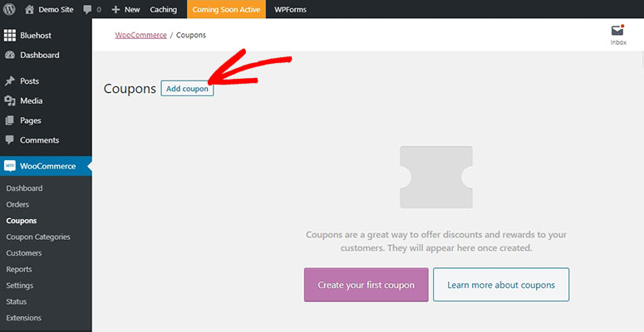Open the WordPress logo menu
The image size is (644, 332).
(9, 9)
